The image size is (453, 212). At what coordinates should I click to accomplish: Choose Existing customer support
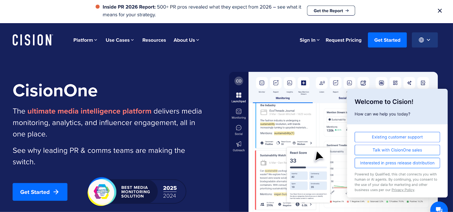click(x=397, y=137)
